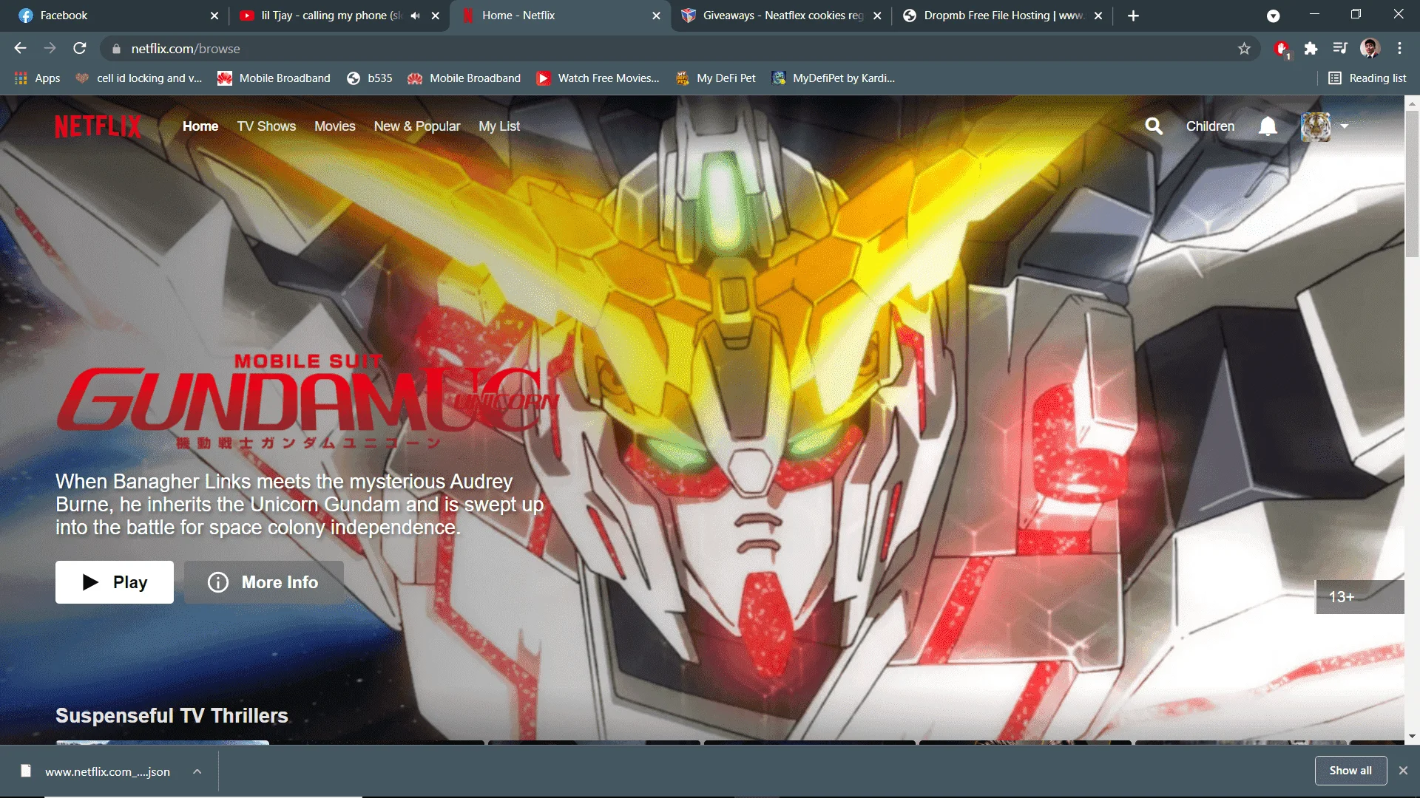The height and width of the screenshot is (798, 1420).
Task: Play Mobile Suit Gundam Unicorn
Action: (x=115, y=582)
